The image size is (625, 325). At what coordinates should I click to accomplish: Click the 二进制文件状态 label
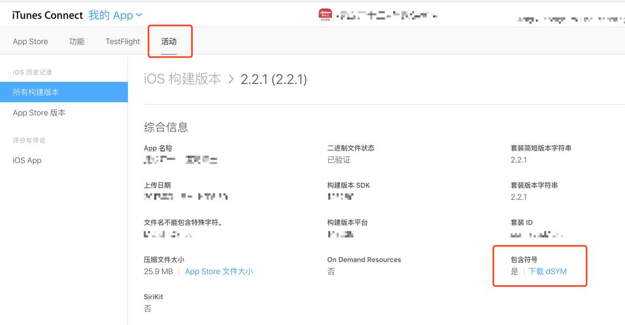click(x=351, y=148)
